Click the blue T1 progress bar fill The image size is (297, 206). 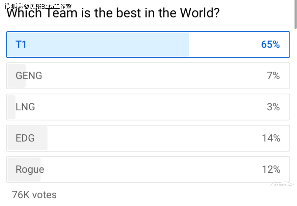pos(98,44)
